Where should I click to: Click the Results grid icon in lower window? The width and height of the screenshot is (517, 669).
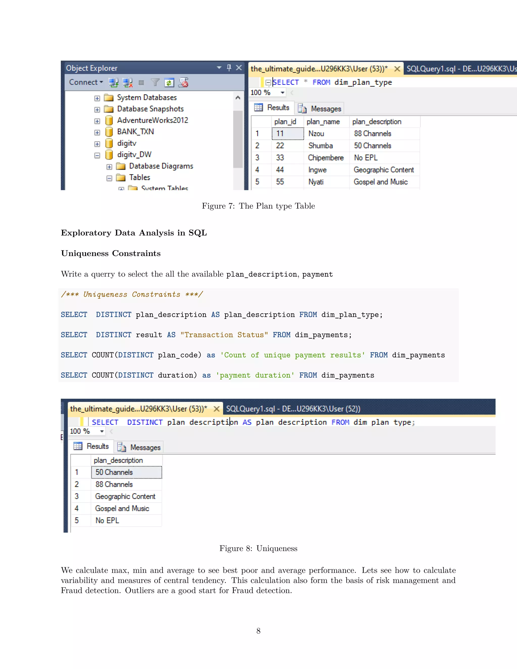78,446
